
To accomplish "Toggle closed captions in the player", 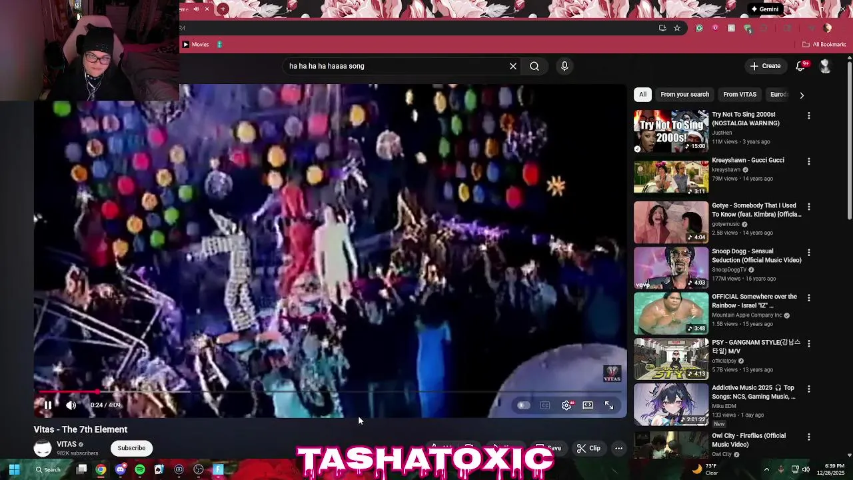I will click(x=545, y=405).
